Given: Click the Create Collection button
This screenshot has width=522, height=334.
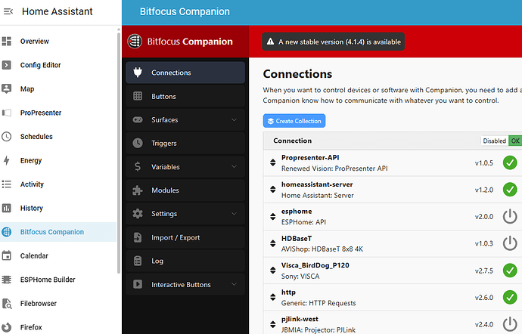Looking at the screenshot, I should pyautogui.click(x=294, y=121).
